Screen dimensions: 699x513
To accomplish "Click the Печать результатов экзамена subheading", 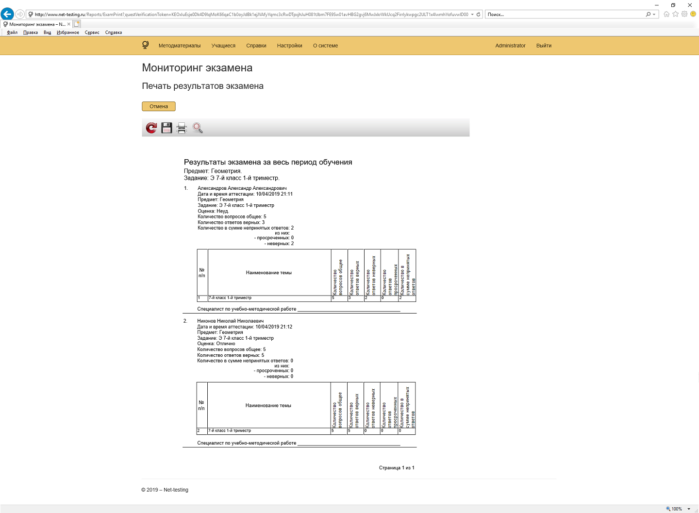I will pyautogui.click(x=203, y=86).
